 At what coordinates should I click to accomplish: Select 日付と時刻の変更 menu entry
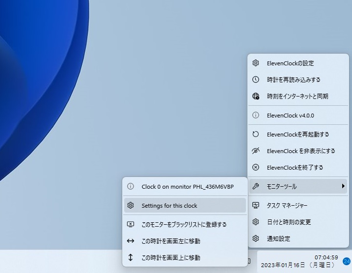(x=298, y=222)
